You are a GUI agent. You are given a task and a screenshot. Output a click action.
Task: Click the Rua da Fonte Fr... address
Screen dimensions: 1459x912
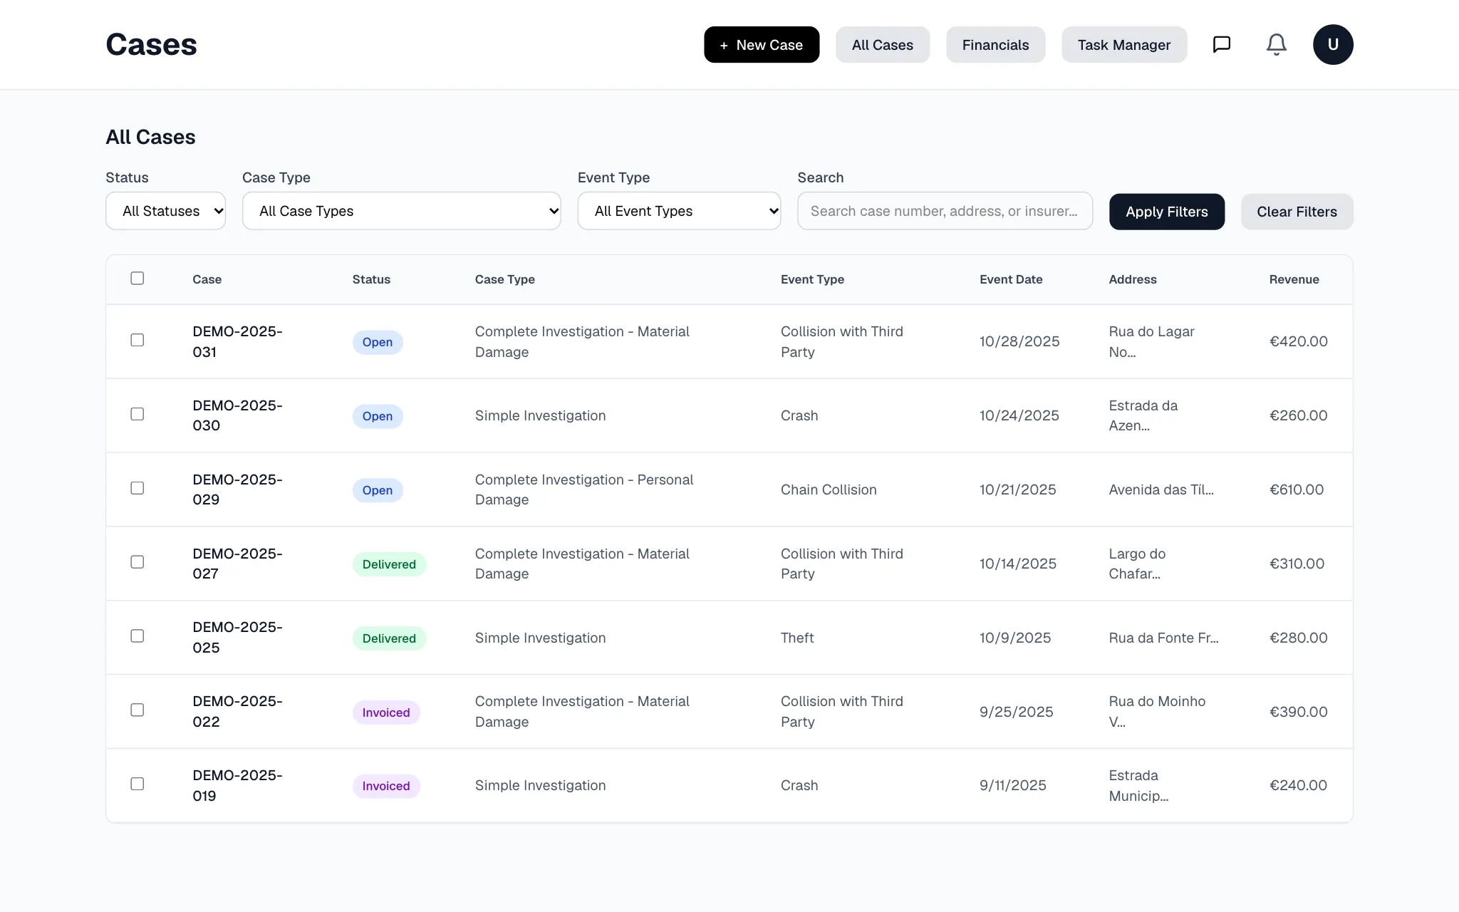tap(1163, 638)
